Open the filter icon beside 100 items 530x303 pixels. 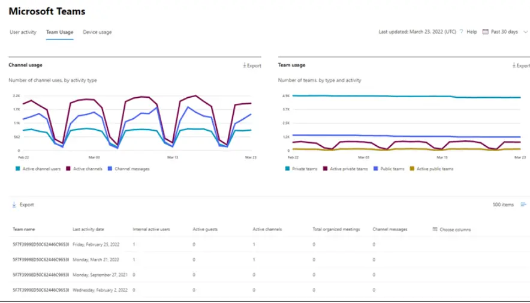pyautogui.click(x=523, y=204)
